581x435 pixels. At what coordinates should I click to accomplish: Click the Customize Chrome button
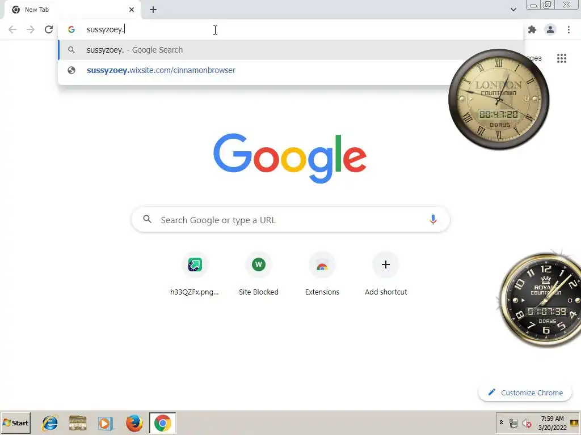pyautogui.click(x=525, y=393)
